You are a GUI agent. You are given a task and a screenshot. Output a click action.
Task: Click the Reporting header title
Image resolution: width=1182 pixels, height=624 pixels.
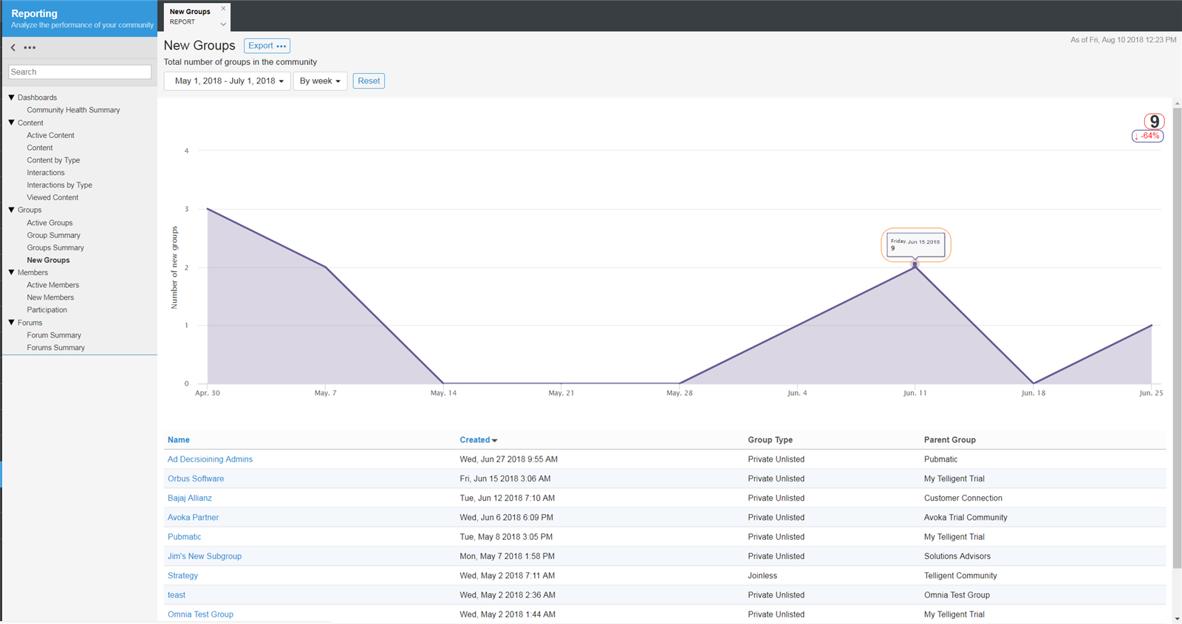(x=34, y=13)
